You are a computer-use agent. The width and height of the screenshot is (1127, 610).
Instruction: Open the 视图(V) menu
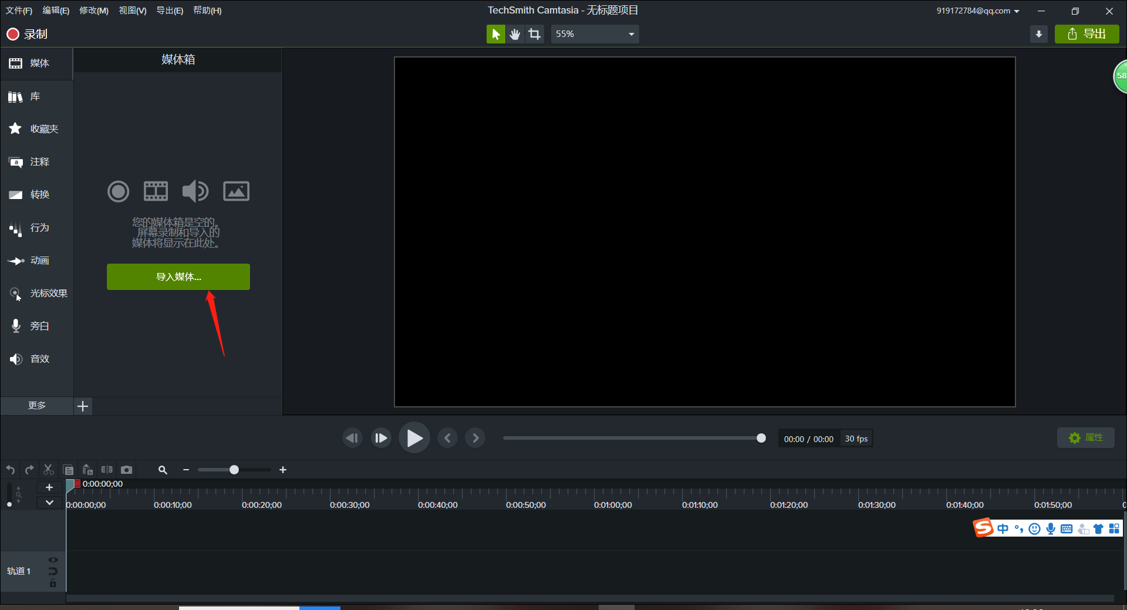133,11
